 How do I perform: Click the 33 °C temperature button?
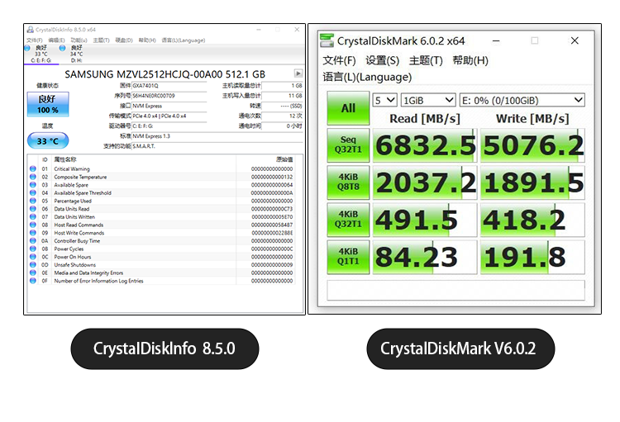click(x=48, y=140)
